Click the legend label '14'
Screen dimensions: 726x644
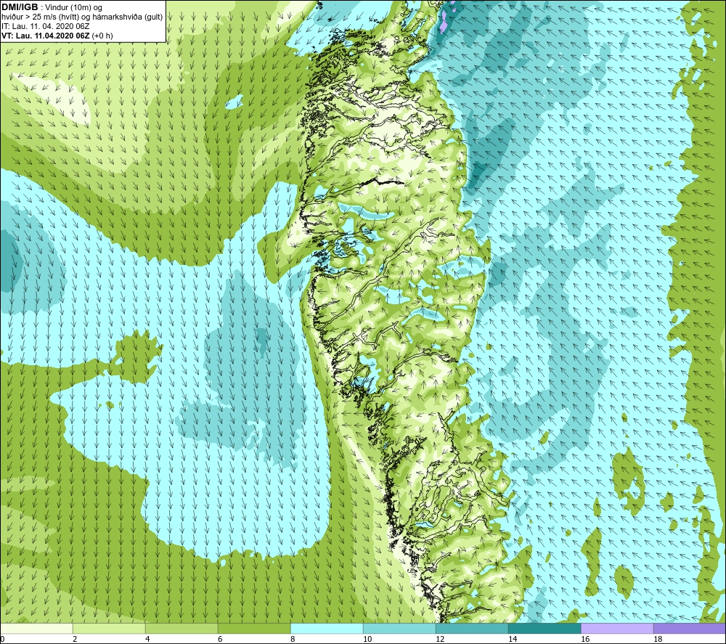[x=513, y=639]
